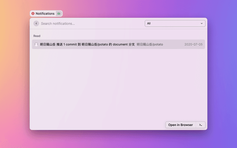Click the user avatar in the notification row

coord(36,44)
